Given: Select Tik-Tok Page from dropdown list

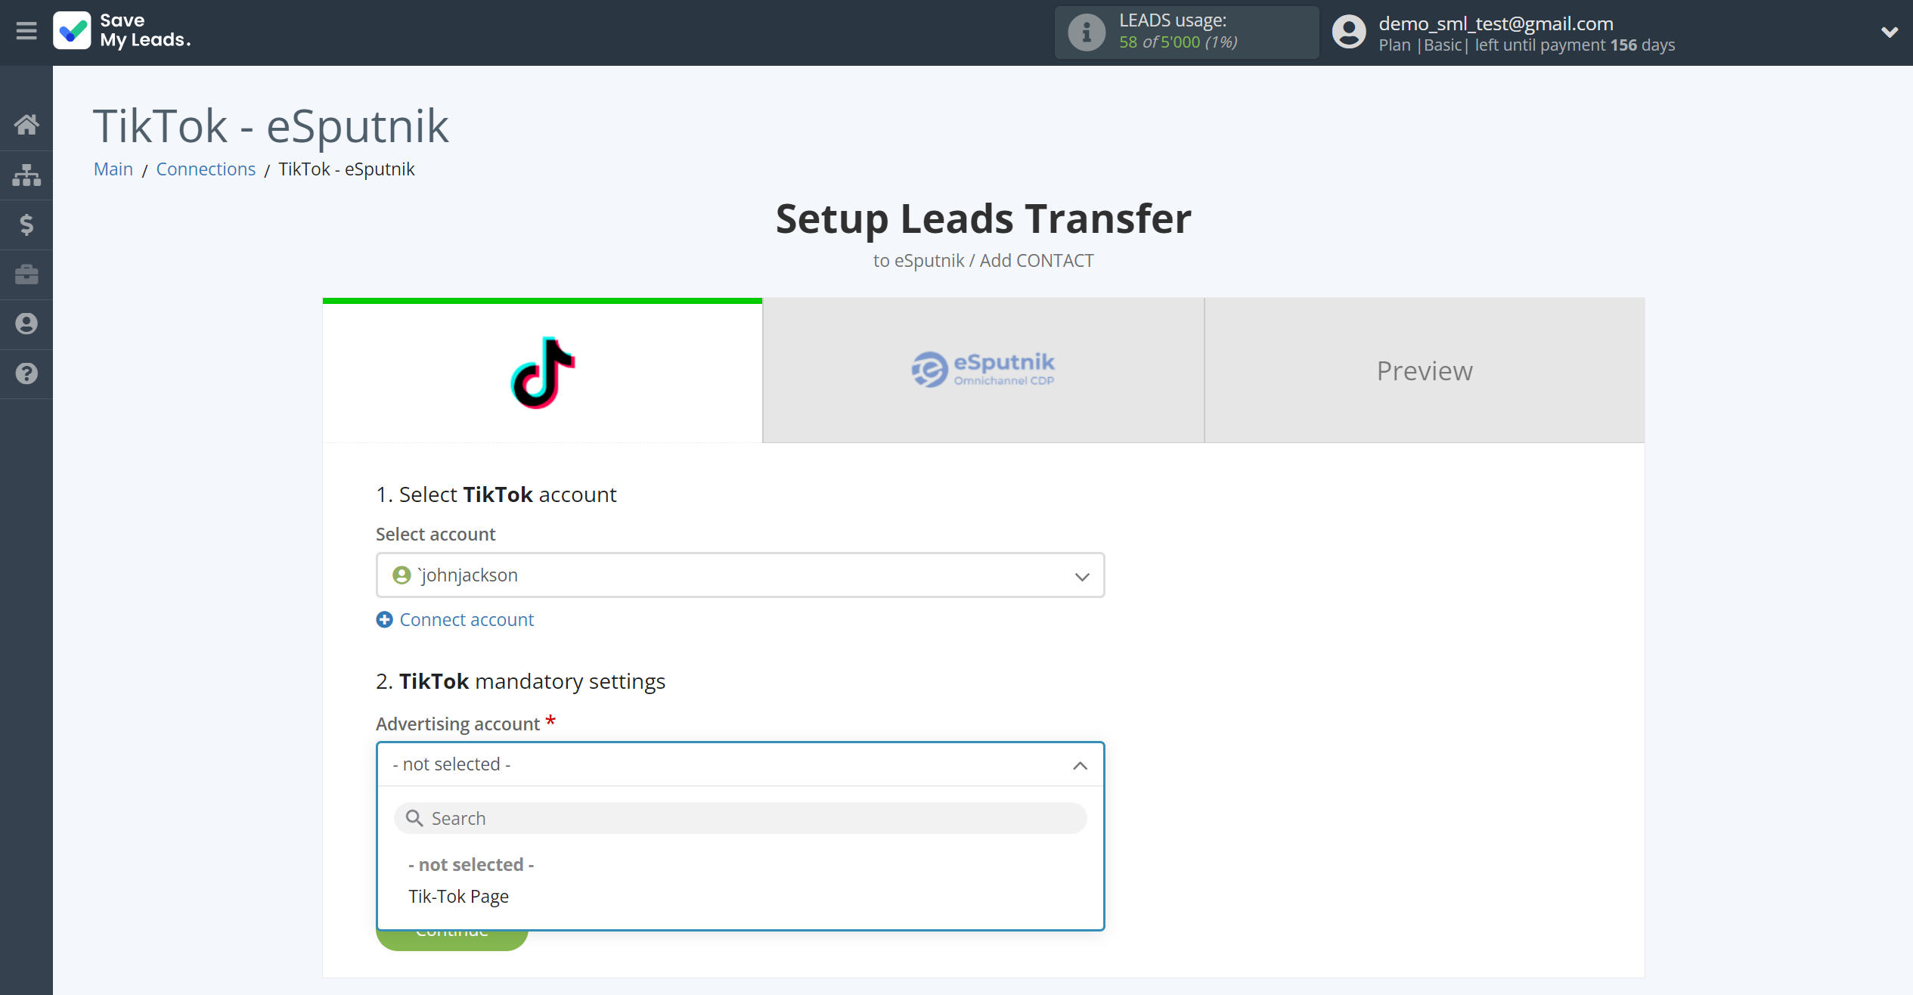Looking at the screenshot, I should tap(457, 896).
